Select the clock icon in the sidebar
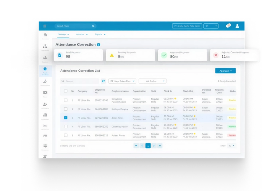Viewport: 280px width, 191px height. click(45, 69)
